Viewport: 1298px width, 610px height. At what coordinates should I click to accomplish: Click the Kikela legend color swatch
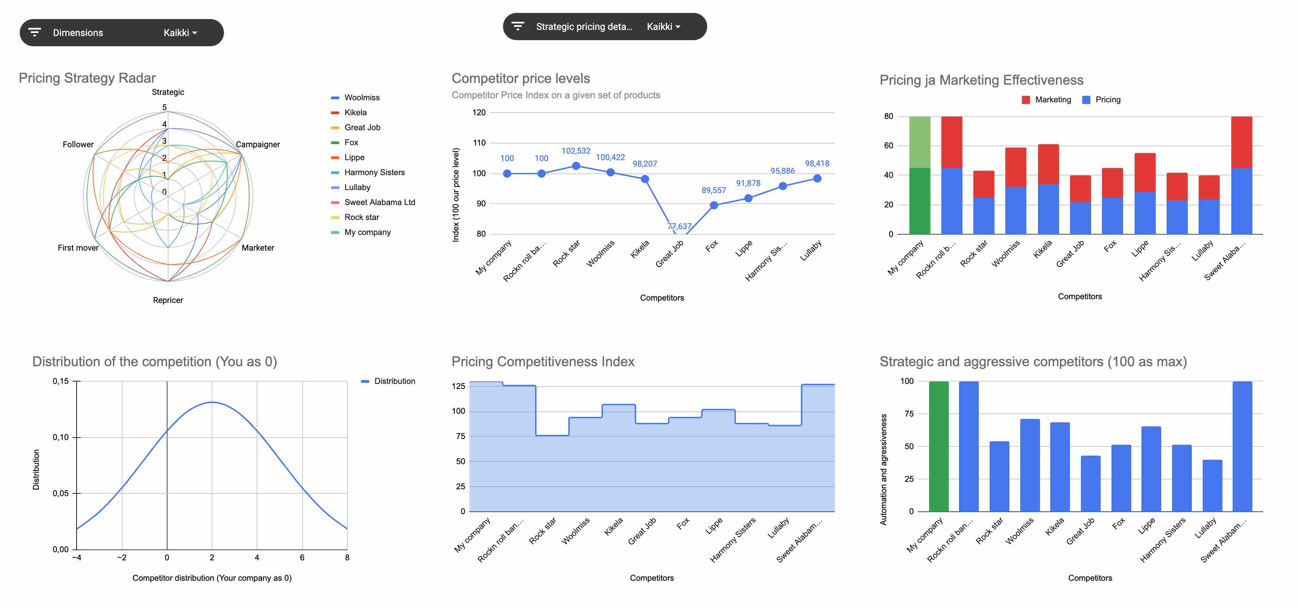tap(335, 113)
